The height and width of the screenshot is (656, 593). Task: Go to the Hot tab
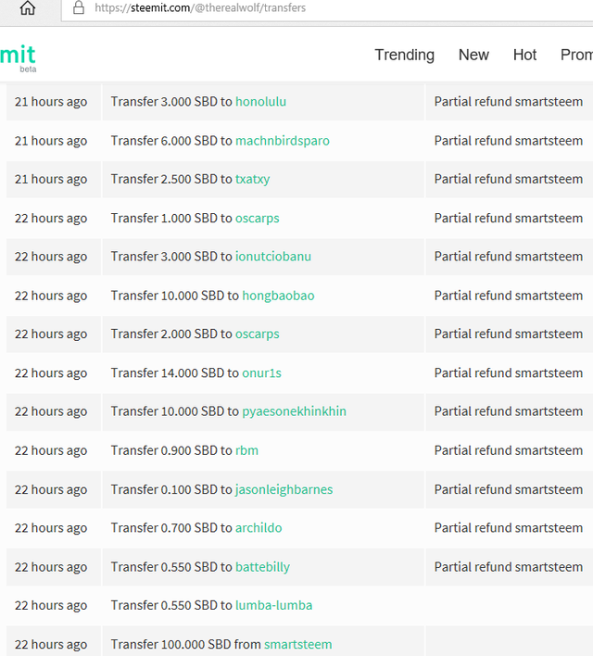[524, 55]
